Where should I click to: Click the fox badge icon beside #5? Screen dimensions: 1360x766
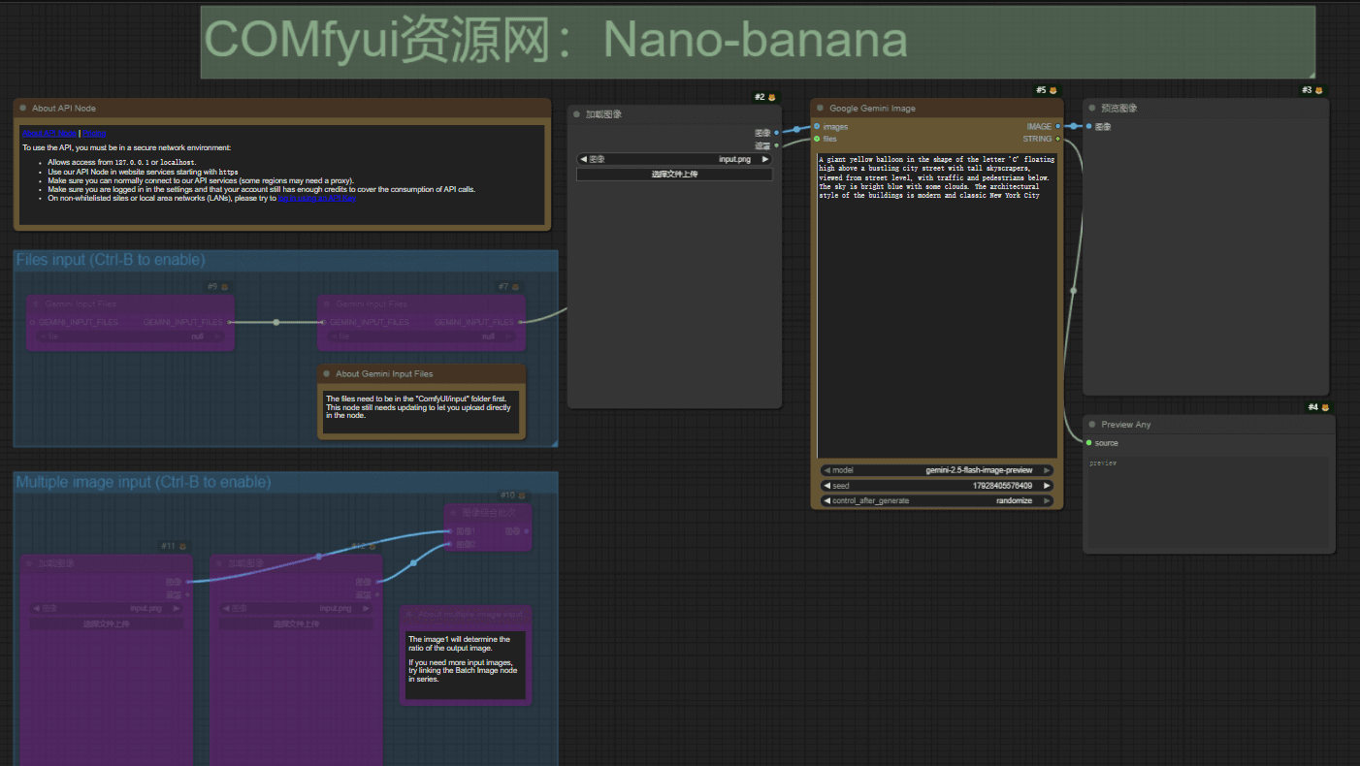point(1053,90)
